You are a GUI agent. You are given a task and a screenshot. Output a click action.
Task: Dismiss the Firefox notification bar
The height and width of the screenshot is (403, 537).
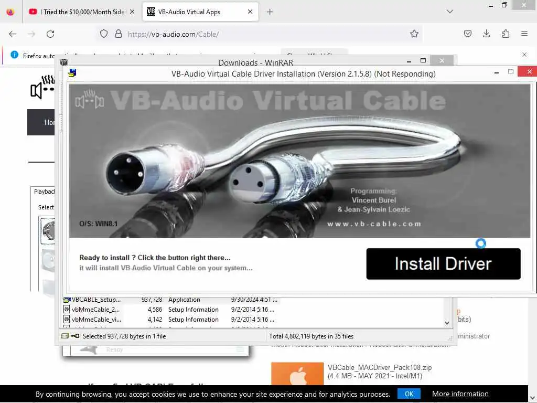pyautogui.click(x=524, y=55)
